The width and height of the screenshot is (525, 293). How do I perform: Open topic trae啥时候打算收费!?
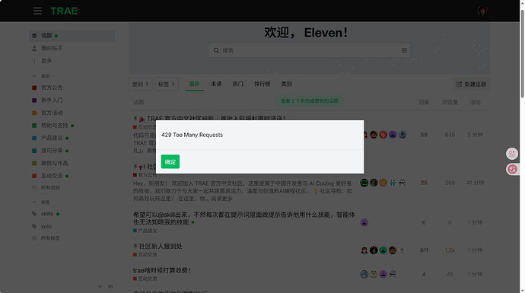pyautogui.click(x=162, y=271)
